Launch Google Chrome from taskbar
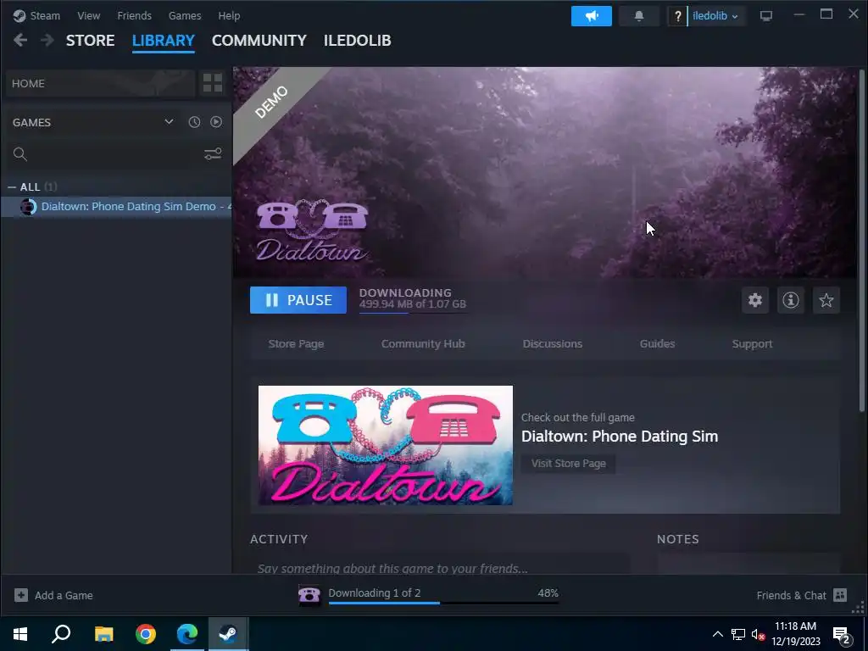The width and height of the screenshot is (868, 651). (x=146, y=633)
